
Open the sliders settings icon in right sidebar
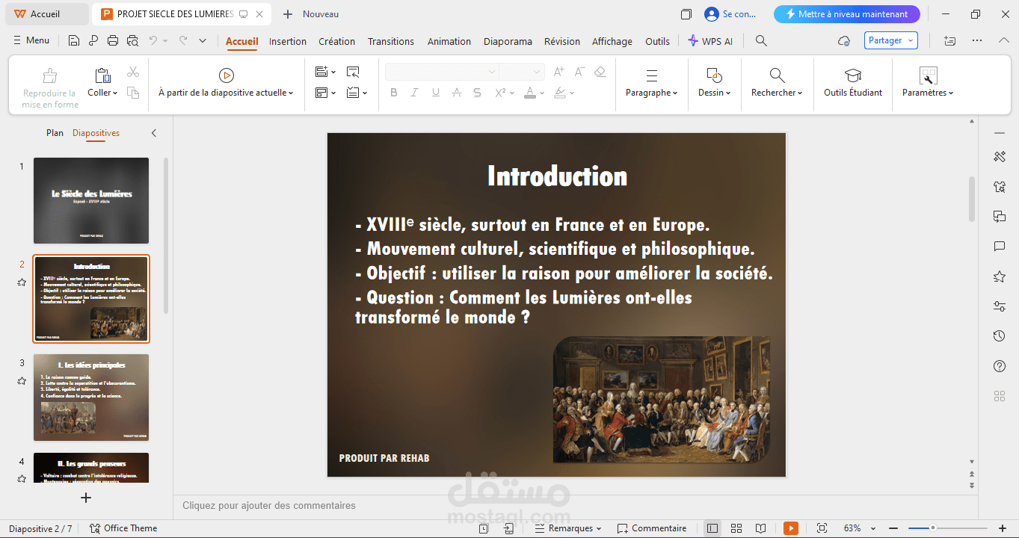(1000, 306)
